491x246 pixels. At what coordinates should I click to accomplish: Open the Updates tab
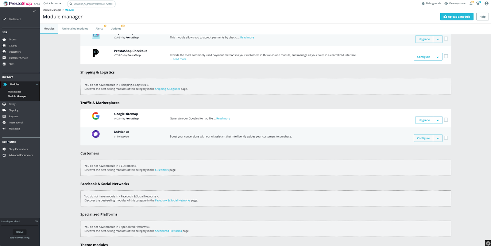[x=116, y=29]
